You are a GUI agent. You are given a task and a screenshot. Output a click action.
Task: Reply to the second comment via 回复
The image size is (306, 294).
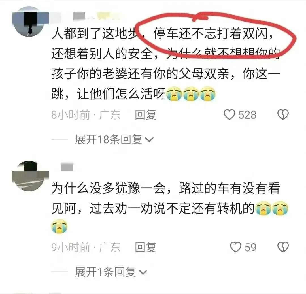146,247
